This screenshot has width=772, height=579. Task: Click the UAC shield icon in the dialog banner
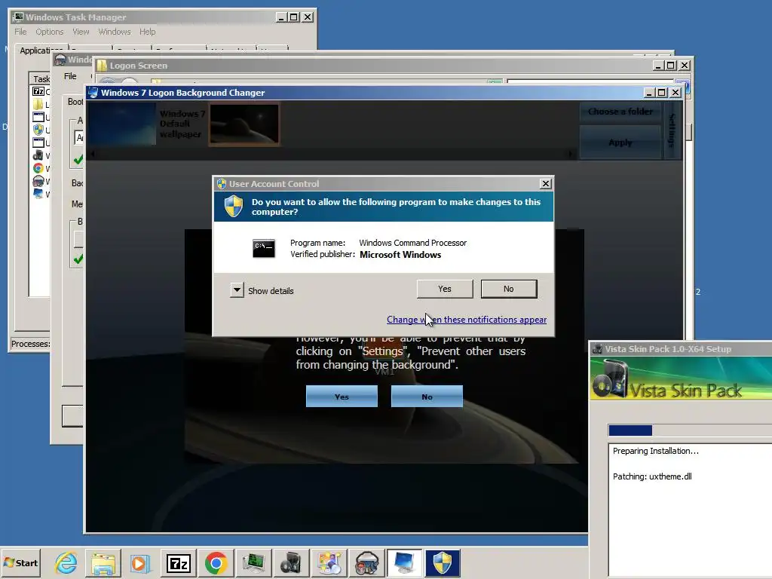(234, 207)
